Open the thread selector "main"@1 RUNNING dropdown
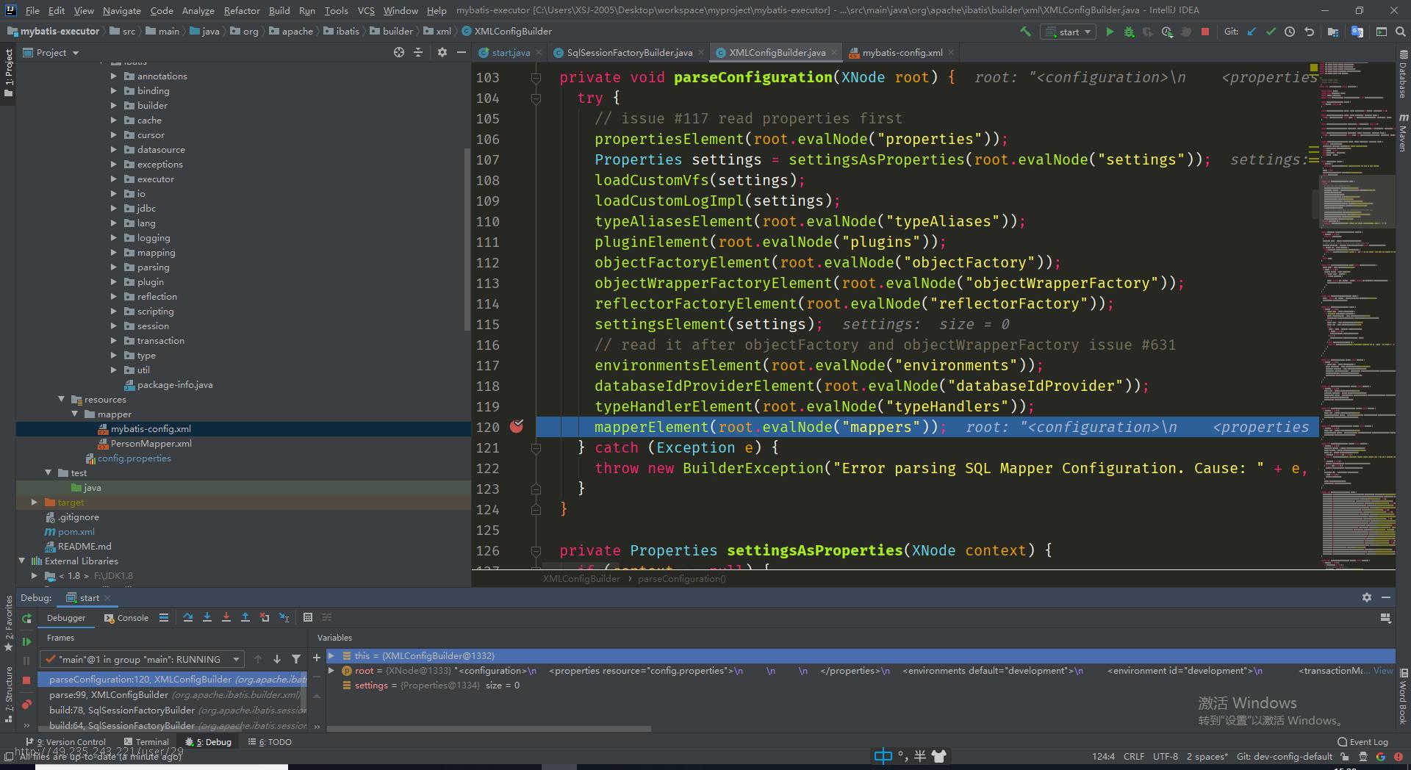 tap(142, 659)
